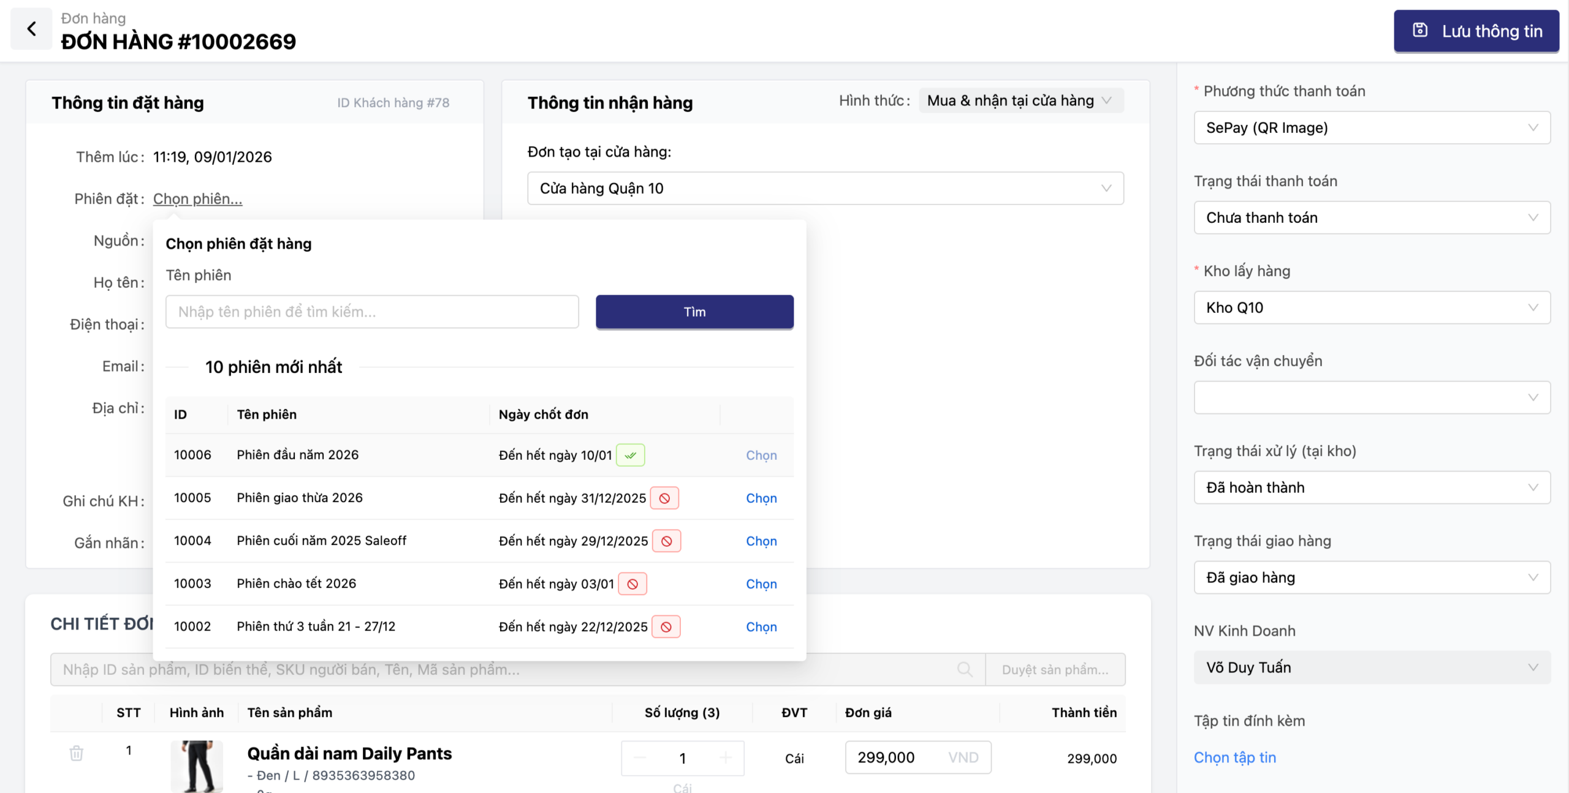
Task: Open the Phương thức thanh toán dropdown
Action: pyautogui.click(x=1372, y=127)
